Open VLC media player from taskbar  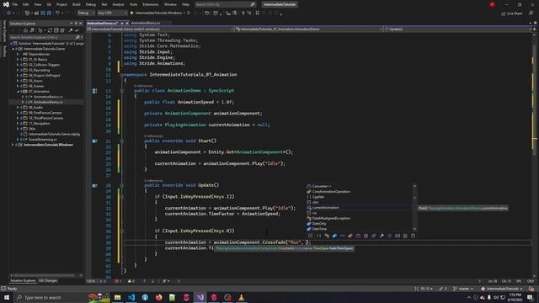(242, 297)
